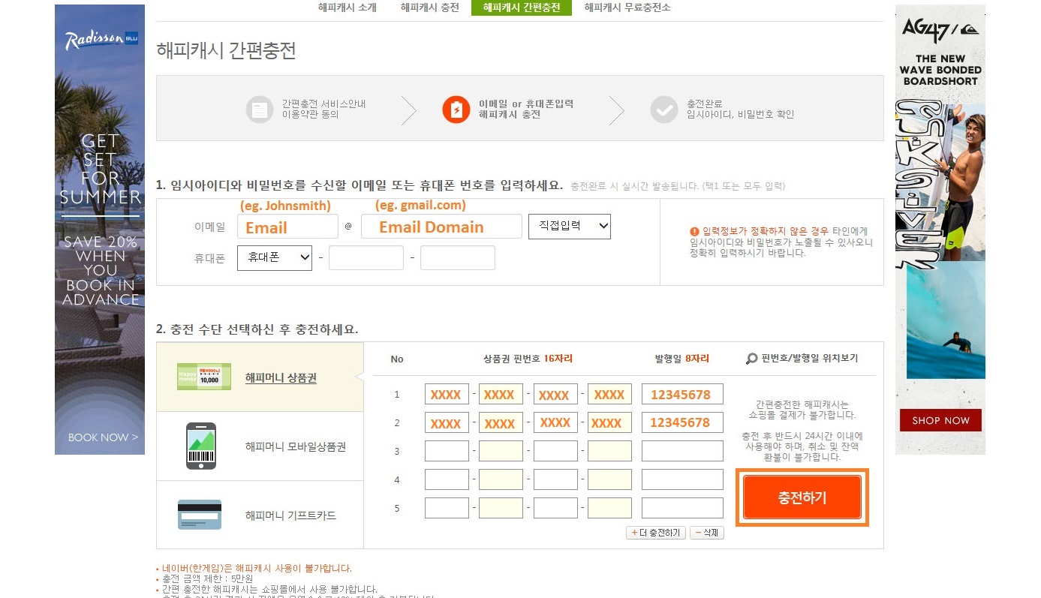Screen dimensions: 1041x598
Task: Click the −삭제 button
Action: click(707, 533)
